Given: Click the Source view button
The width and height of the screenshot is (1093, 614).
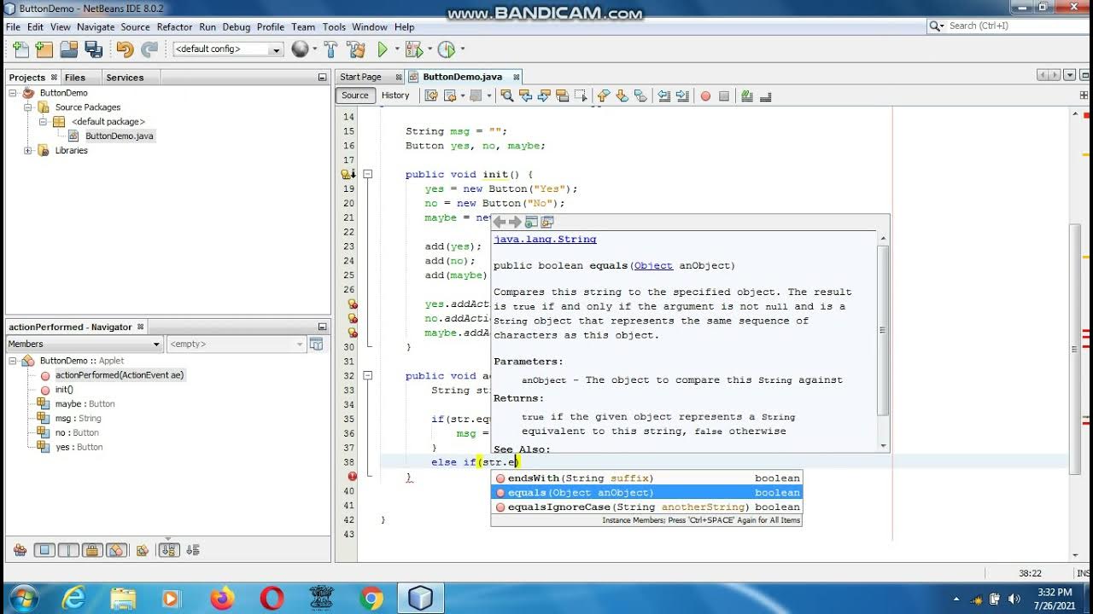Looking at the screenshot, I should (355, 96).
